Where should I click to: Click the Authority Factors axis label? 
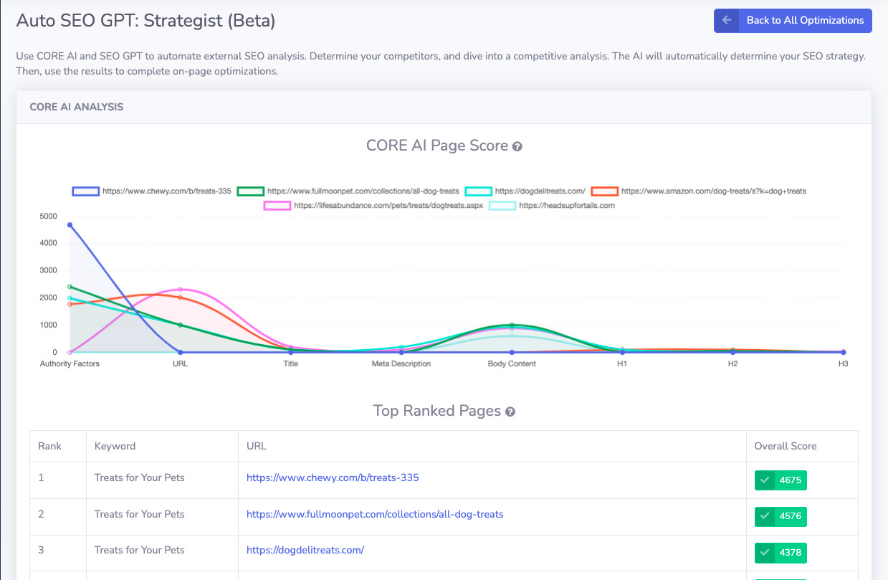[70, 364]
